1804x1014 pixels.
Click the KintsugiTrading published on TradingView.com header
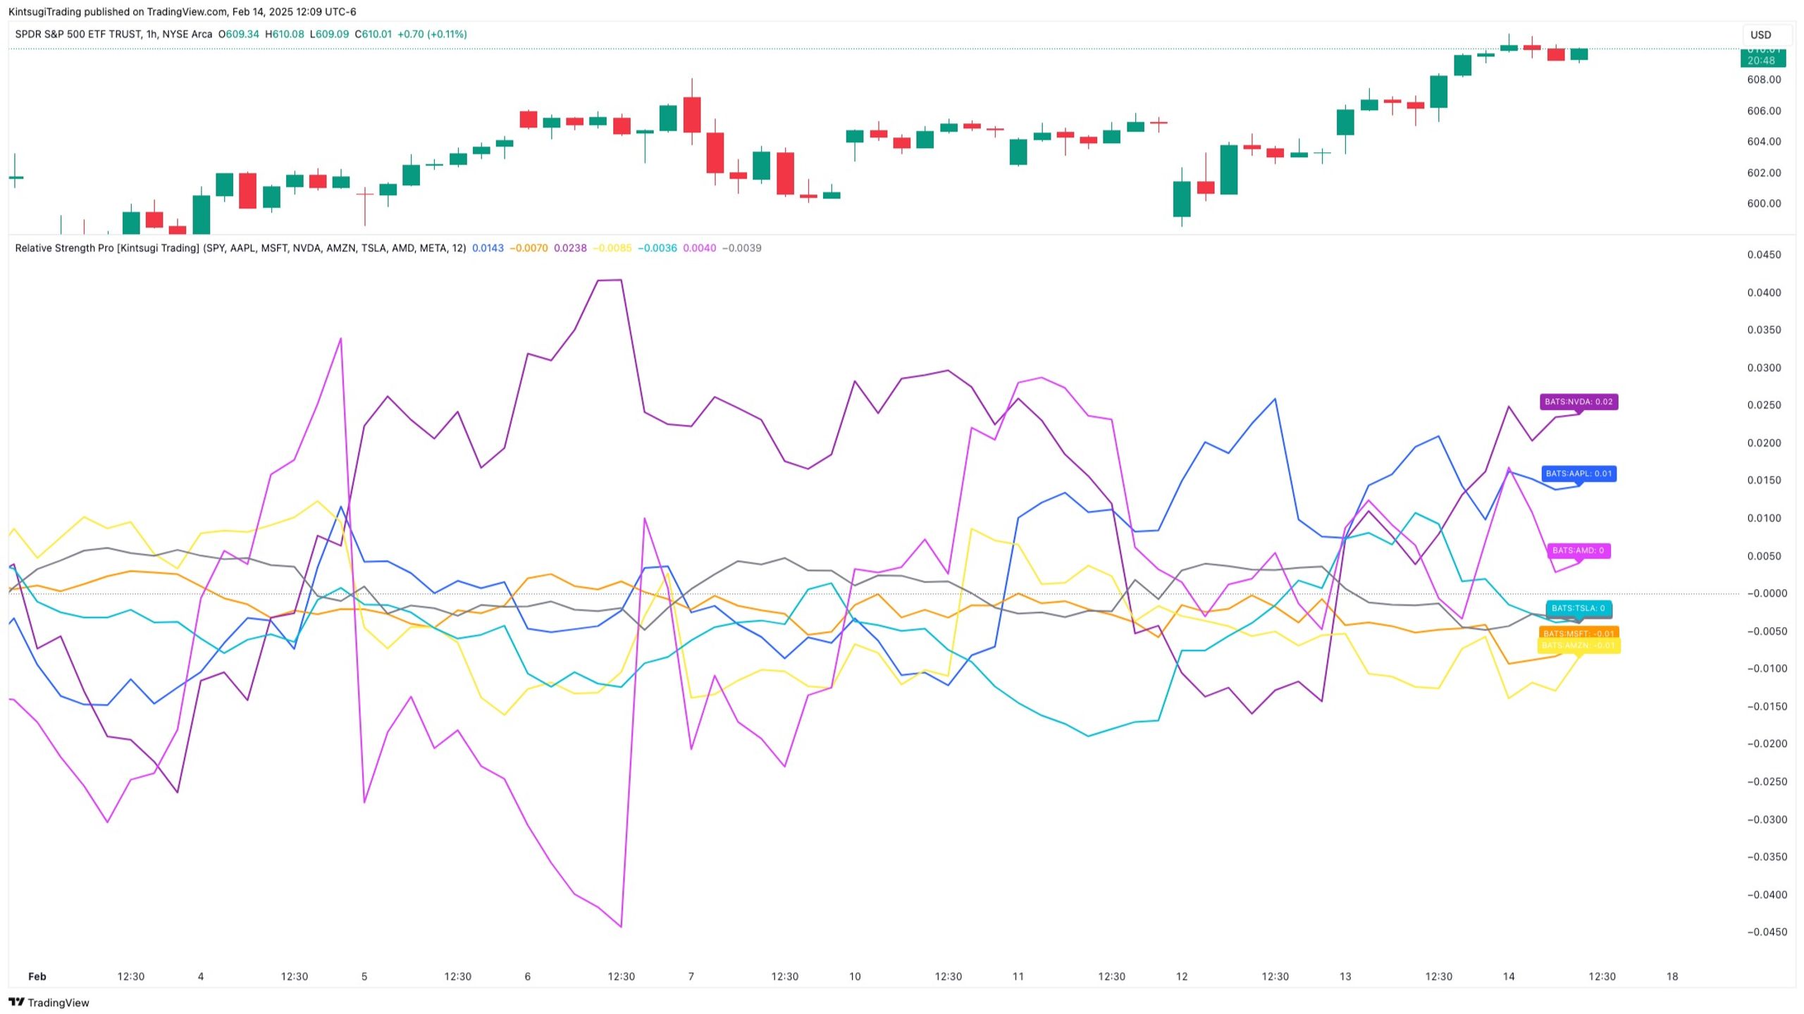click(182, 12)
